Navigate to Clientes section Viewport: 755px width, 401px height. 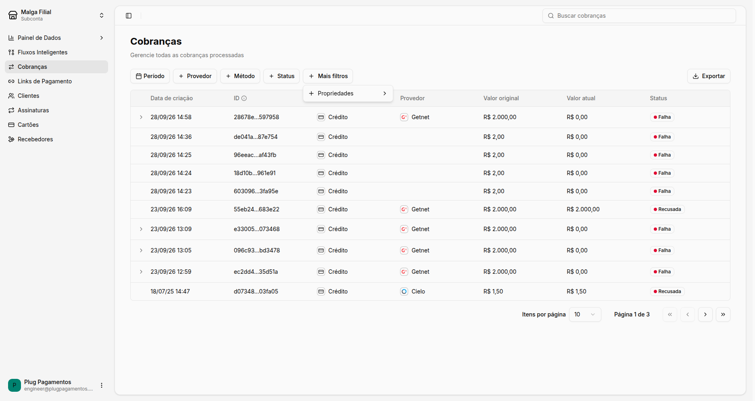56,96
